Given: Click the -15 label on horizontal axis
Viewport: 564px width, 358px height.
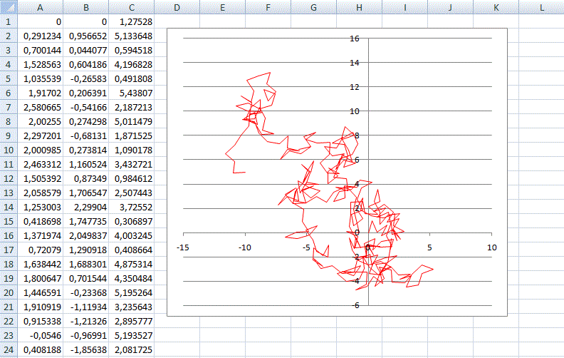Looking at the screenshot, I should 184,247.
